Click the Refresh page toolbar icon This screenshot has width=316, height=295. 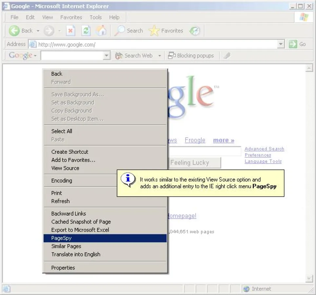click(x=86, y=31)
